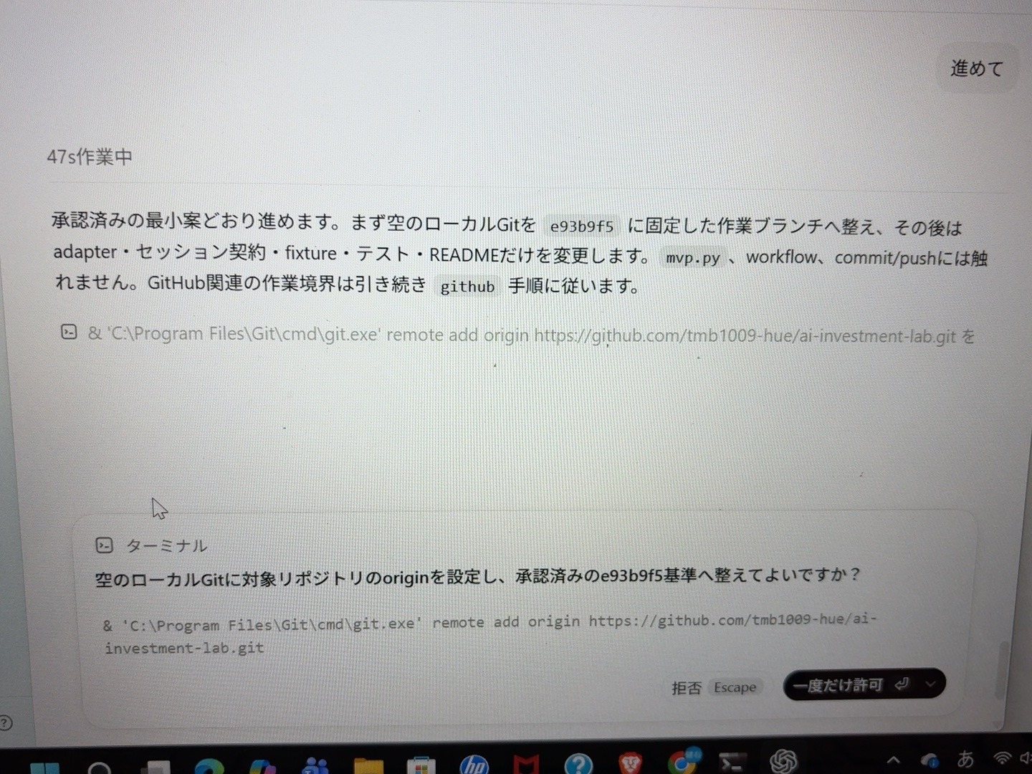
Task: Show hidden system tray icons
Action: coord(893,760)
